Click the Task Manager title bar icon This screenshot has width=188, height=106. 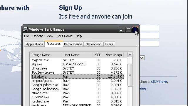coord(26,29)
